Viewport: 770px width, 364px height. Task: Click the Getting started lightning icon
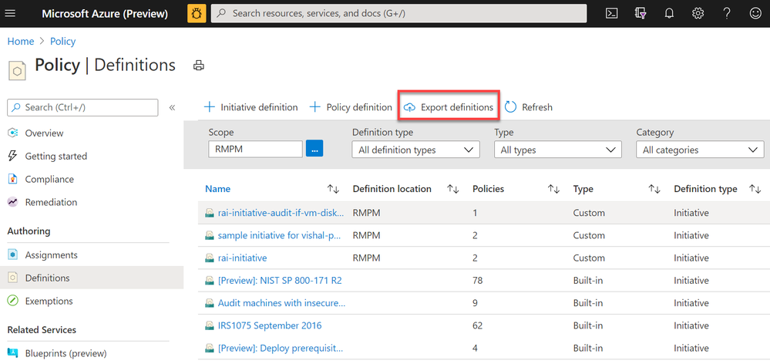pyautogui.click(x=13, y=157)
